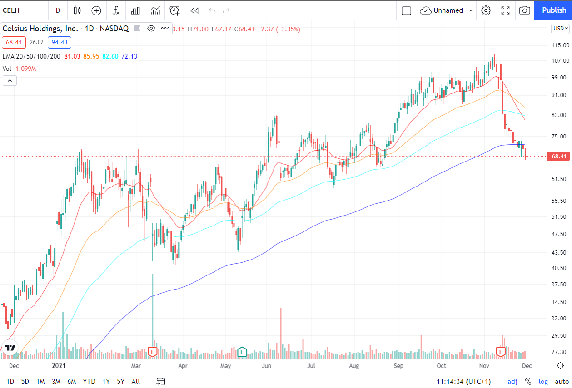The image size is (572, 388).
Task: Select the 6M time range
Action: coord(71,382)
